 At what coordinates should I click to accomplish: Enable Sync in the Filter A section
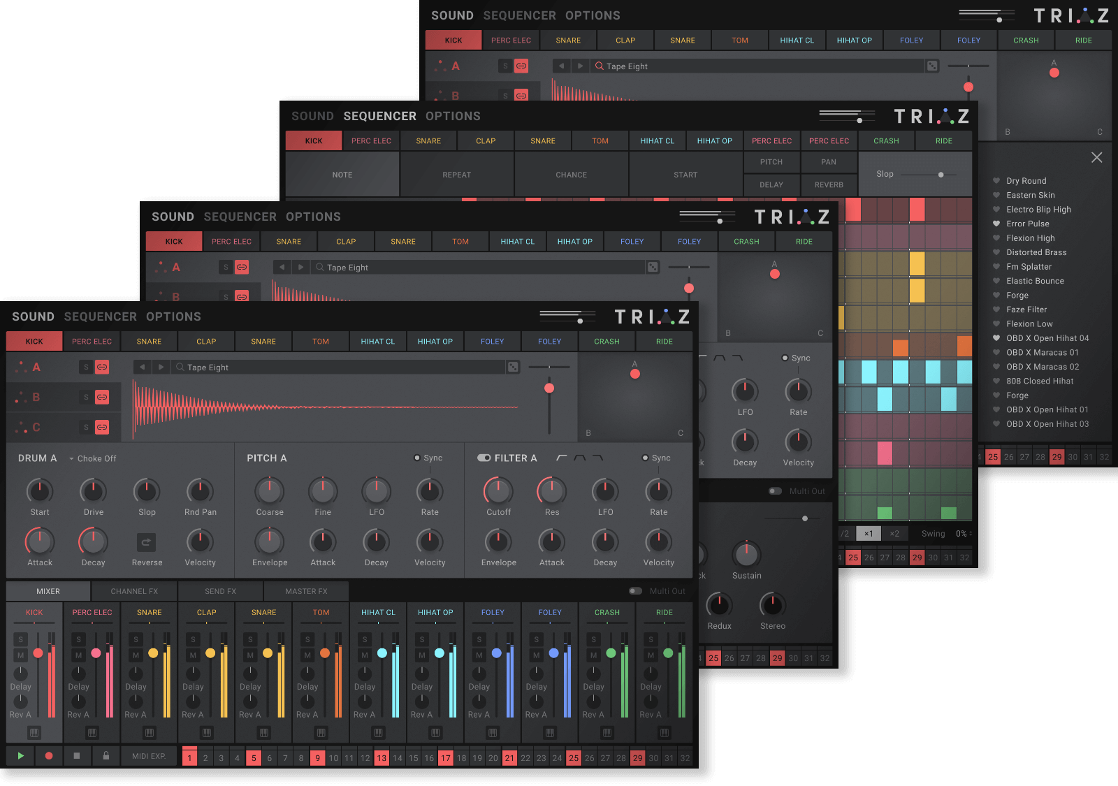point(645,458)
